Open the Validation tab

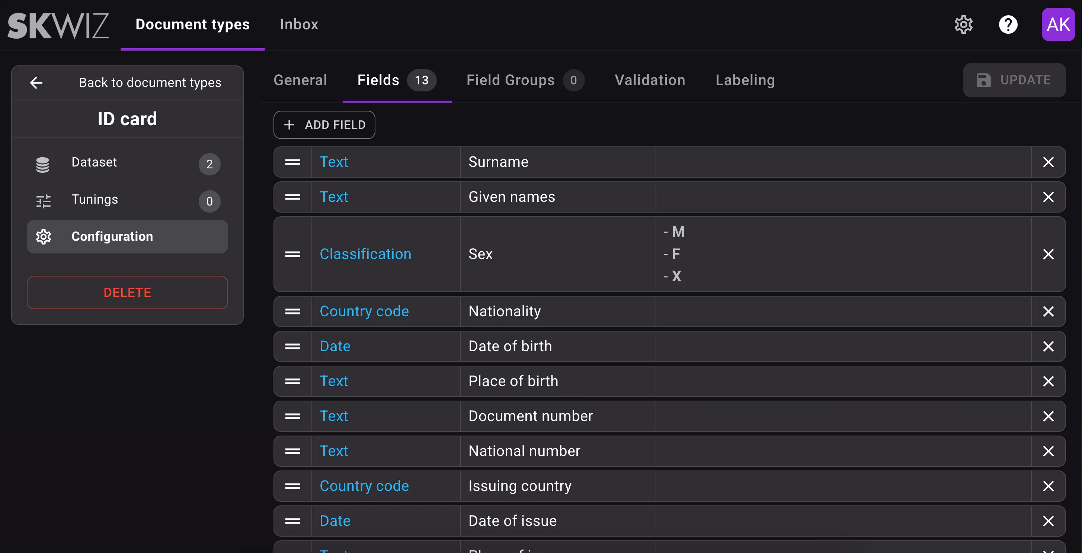pos(649,80)
